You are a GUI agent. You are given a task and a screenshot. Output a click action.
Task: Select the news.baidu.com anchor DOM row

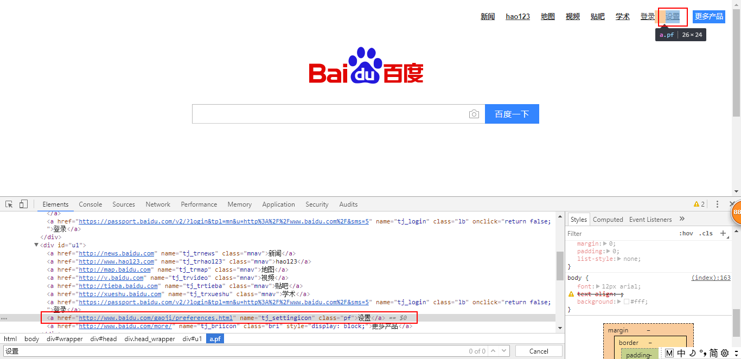[171, 253]
